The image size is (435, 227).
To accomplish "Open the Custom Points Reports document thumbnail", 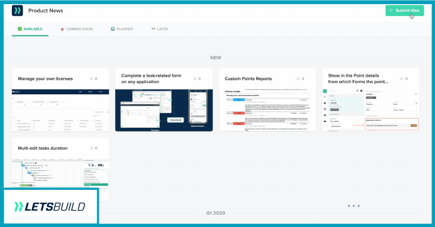I will point(268,110).
